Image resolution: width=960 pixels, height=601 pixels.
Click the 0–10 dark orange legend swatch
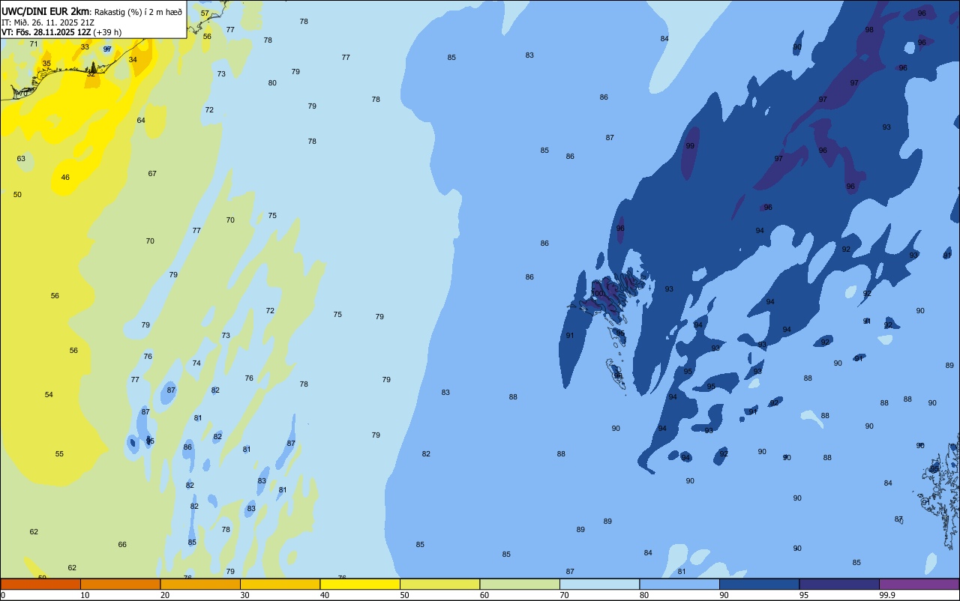click(40, 584)
